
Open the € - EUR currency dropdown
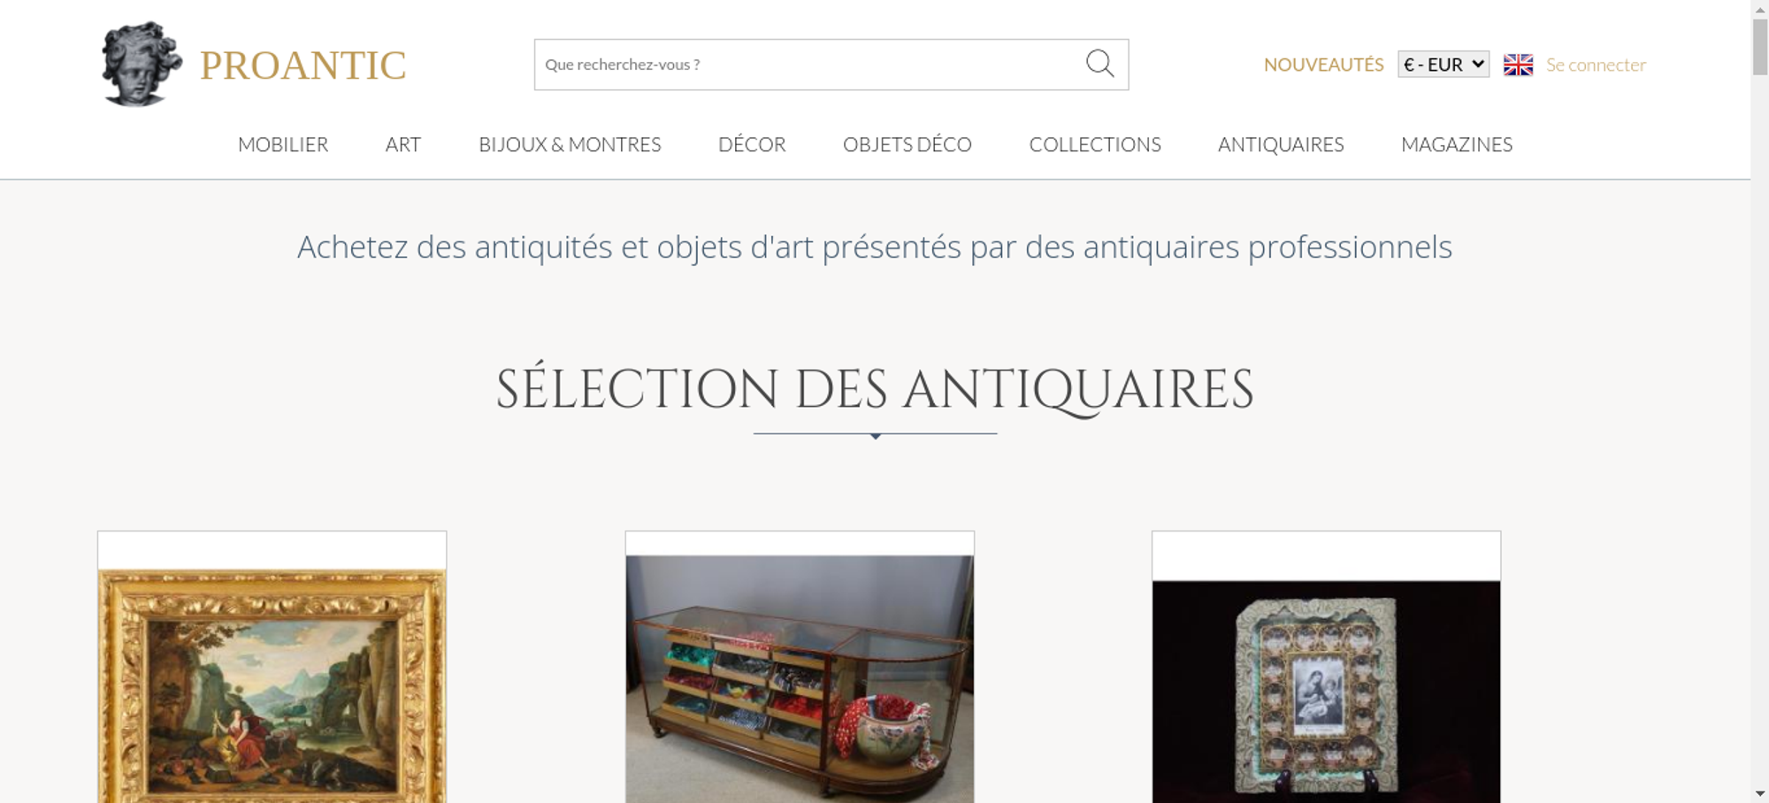(x=1444, y=65)
